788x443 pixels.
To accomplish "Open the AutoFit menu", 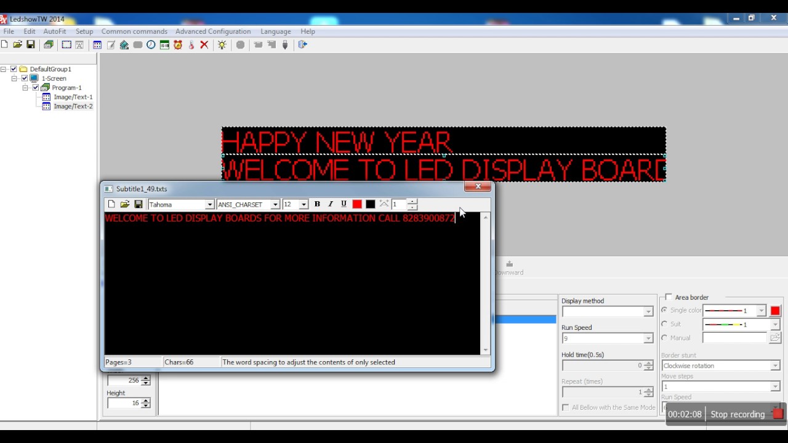I will pyautogui.click(x=55, y=31).
